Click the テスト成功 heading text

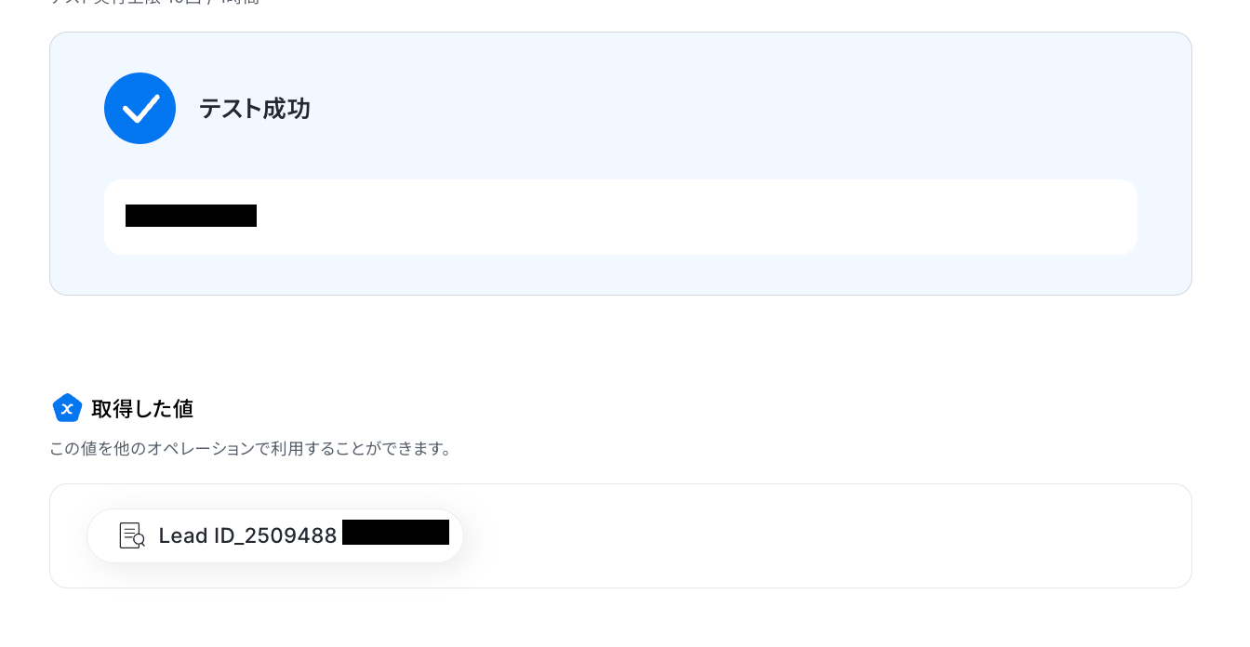[255, 110]
